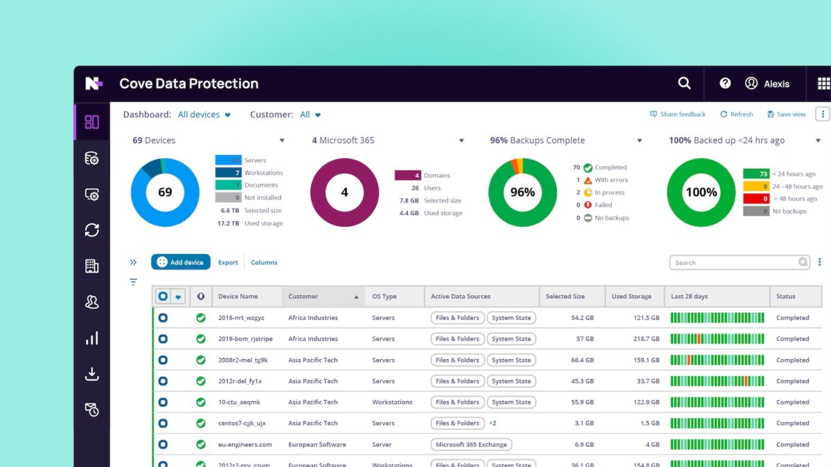Select the row for 2016-nrt_wzgyz
The image size is (831, 467).
163,318
